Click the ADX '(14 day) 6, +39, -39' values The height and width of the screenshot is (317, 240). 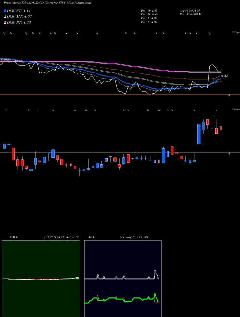(134, 237)
